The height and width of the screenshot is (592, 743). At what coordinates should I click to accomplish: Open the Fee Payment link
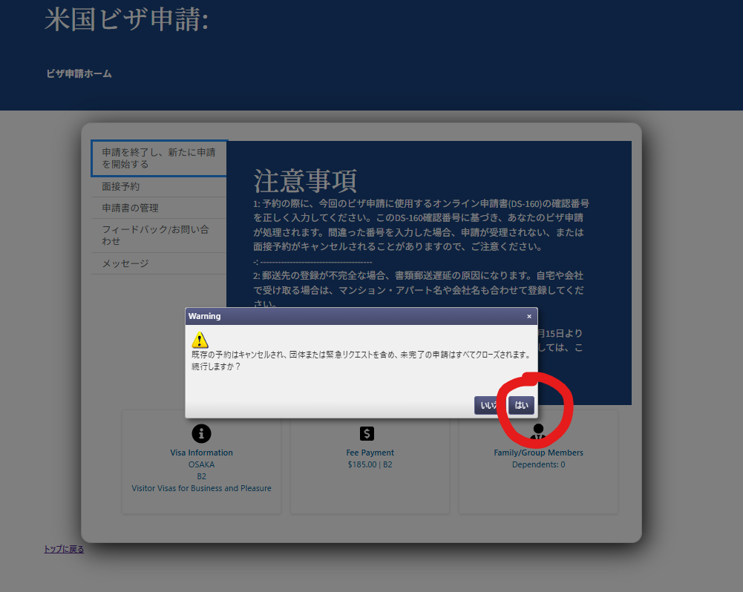[x=370, y=453]
